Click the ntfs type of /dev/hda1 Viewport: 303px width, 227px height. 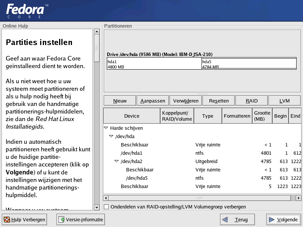point(200,153)
